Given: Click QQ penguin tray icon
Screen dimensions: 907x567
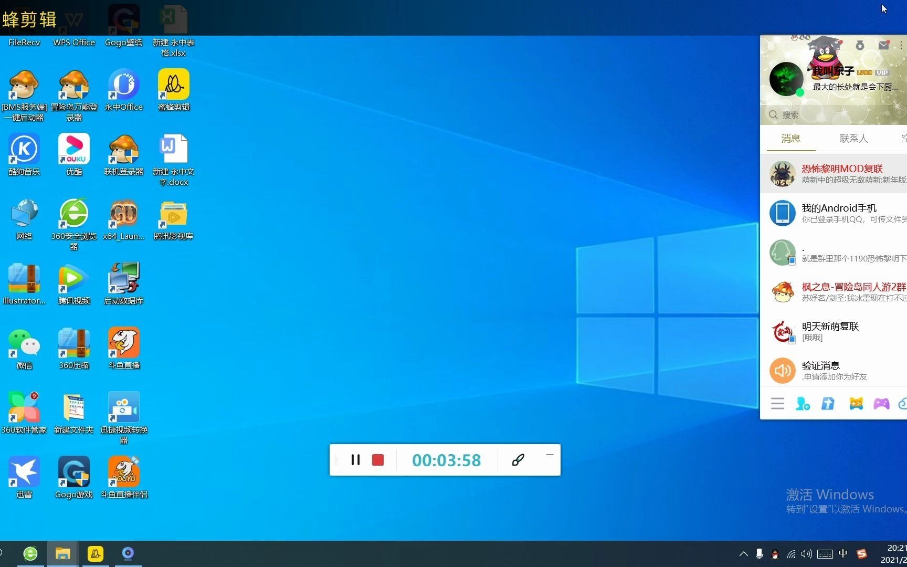Looking at the screenshot, I should tap(775, 554).
